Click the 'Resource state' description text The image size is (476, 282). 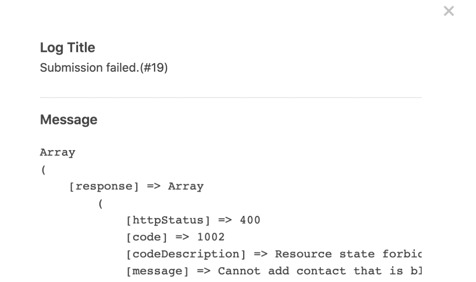pos(325,254)
